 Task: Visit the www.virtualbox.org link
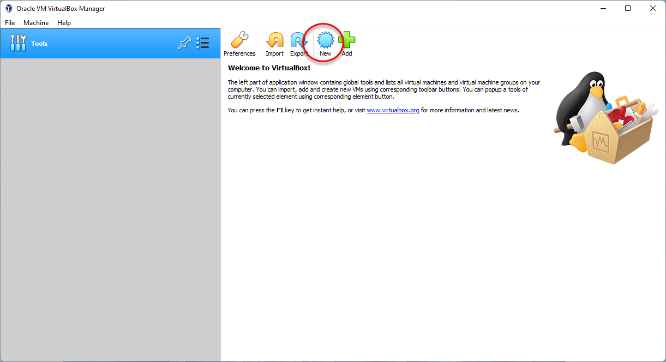[393, 110]
